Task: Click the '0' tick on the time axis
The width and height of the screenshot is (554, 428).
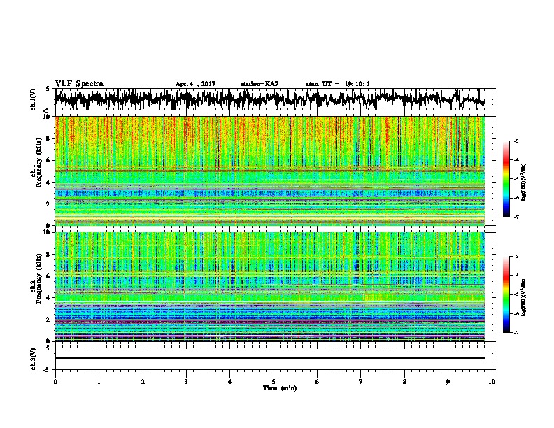Action: pos(55,382)
